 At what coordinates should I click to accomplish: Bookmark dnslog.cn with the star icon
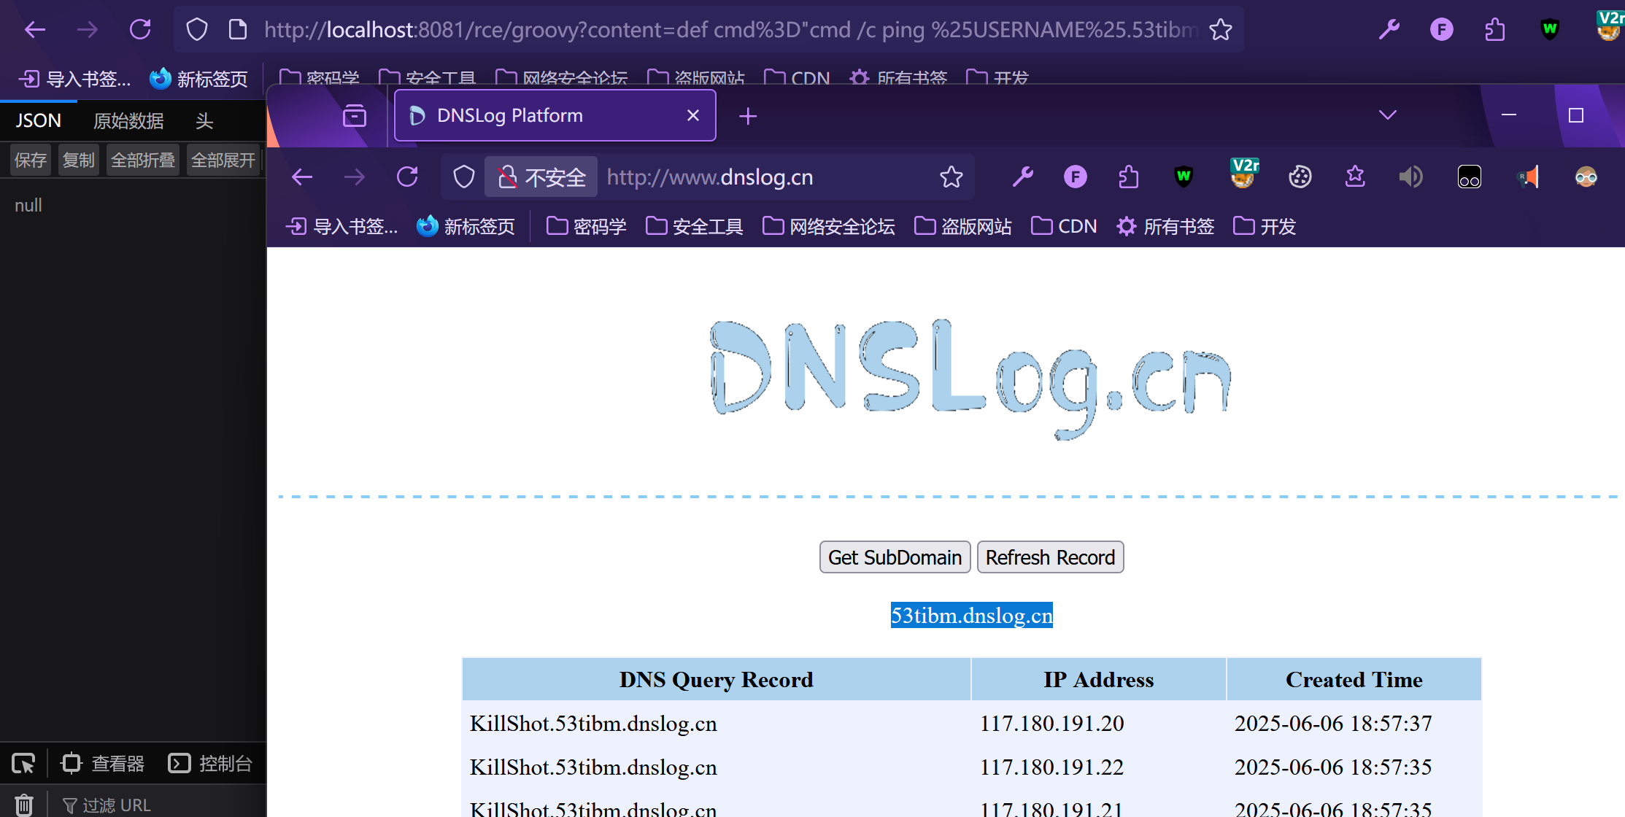click(x=951, y=177)
